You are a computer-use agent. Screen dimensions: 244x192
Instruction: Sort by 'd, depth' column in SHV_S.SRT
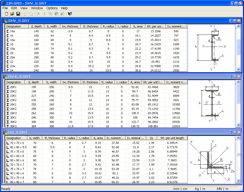point(36,26)
